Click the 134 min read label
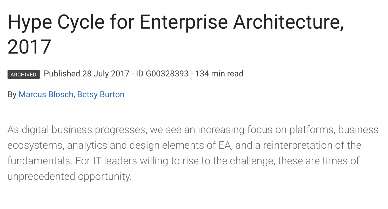The width and height of the screenshot is (388, 209). coord(219,74)
